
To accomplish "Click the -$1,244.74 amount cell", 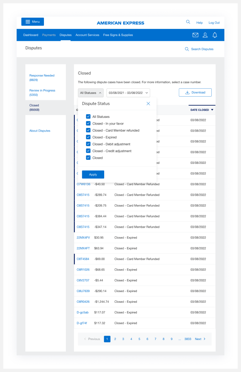I will point(102,301).
